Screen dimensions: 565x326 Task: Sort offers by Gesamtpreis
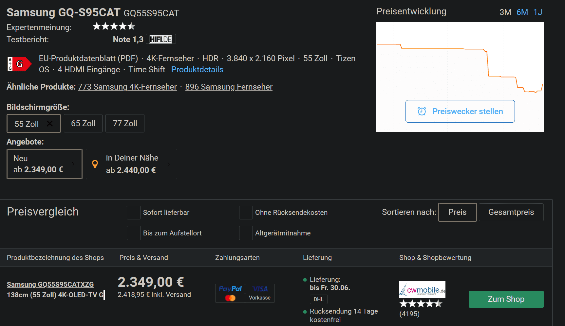pyautogui.click(x=511, y=212)
